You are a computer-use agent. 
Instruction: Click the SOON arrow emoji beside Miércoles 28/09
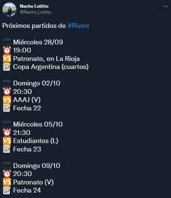coord(7,42)
